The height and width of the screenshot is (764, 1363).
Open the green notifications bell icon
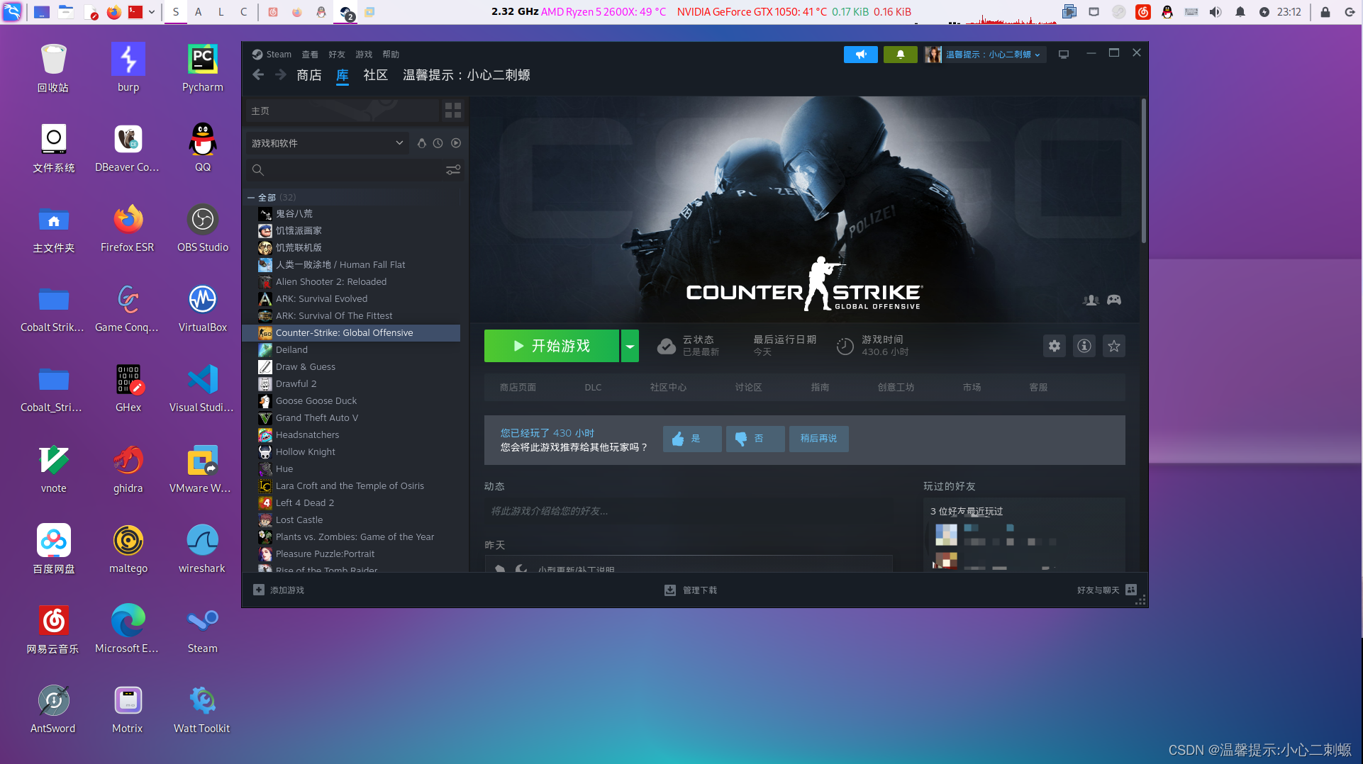pos(900,54)
